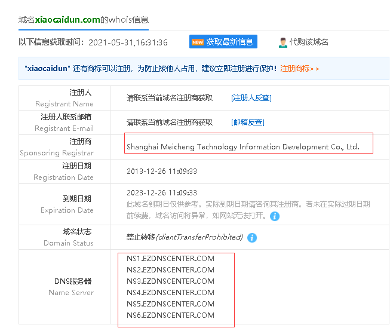Click the NS3.EZDNSCENTER.COM name server entry
The image size is (390, 328).
pyautogui.click(x=170, y=281)
